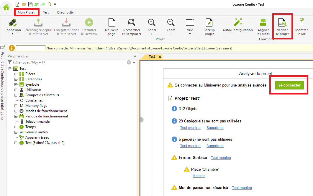Open Rechercher et Remplacer tool
Image resolution: width=313 pixels, height=196 pixels.
132,23
